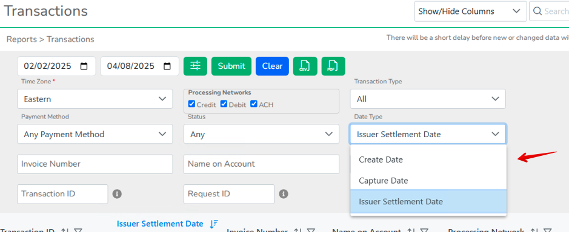Click the end date field 04/08/2025
The height and width of the screenshot is (232, 569).
[140, 66]
